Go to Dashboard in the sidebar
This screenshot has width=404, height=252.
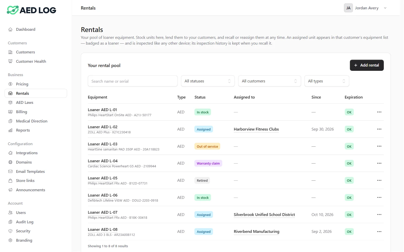36,29
